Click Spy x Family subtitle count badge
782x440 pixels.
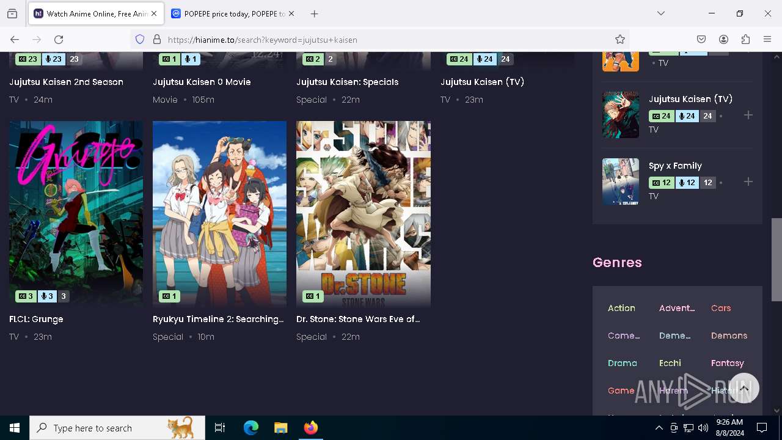click(662, 183)
